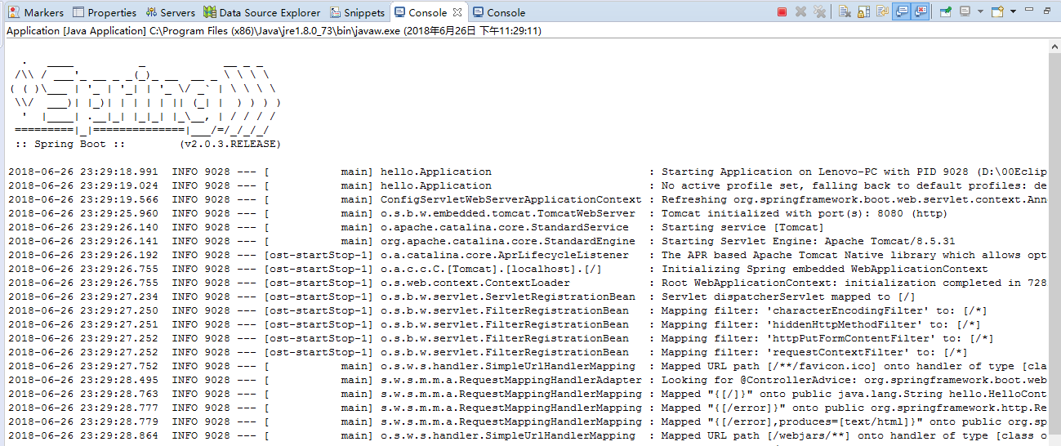Switch to the Markers tab
Image resolution: width=1061 pixels, height=446 pixels.
[37, 12]
